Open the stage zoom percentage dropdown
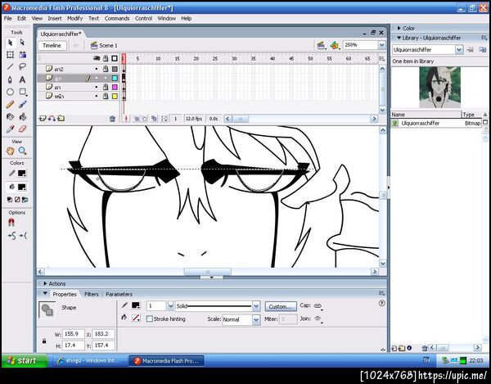Viewport: 491px width, 384px height. [381, 45]
